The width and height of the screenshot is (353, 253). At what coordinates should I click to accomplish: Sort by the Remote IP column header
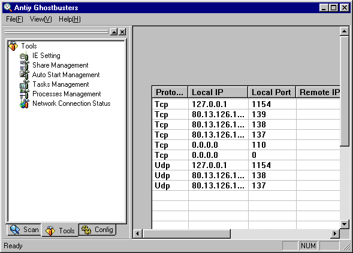point(318,92)
